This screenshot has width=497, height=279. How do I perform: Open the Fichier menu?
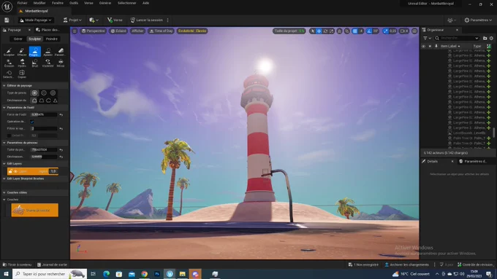22,3
